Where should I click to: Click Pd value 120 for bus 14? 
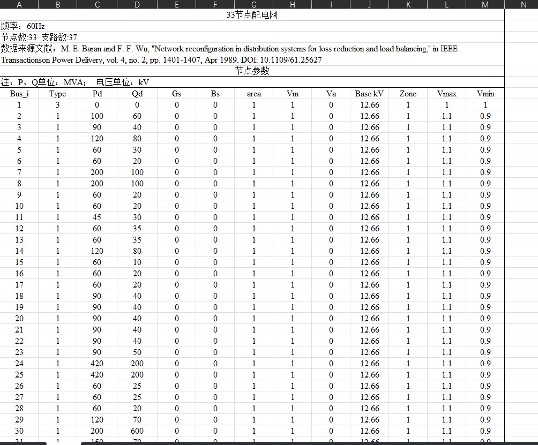point(97,251)
